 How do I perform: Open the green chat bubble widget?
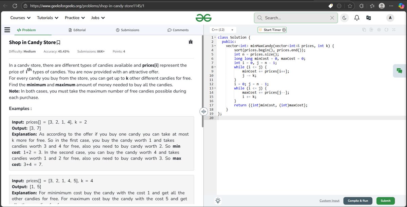[399, 71]
